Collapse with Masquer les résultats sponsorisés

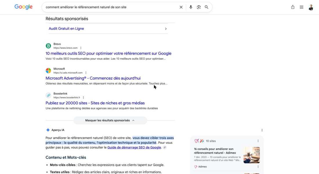click(x=110, y=120)
